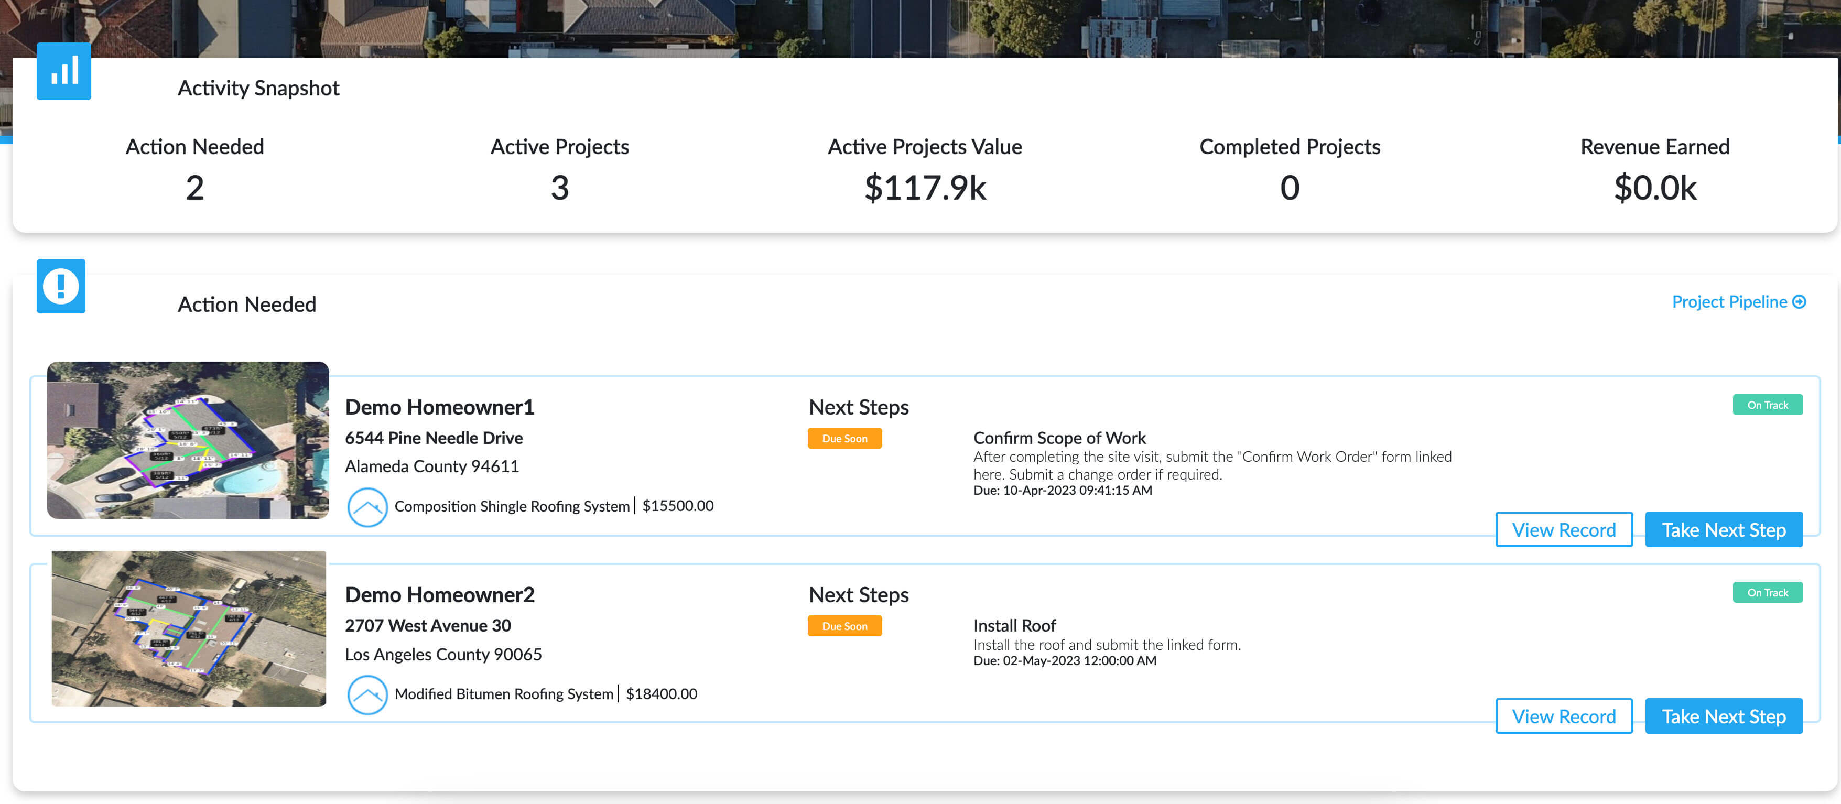Image resolution: width=1841 pixels, height=804 pixels.
Task: Select the roof icon beside Modified Bitumen Roofing System
Action: pyautogui.click(x=368, y=694)
